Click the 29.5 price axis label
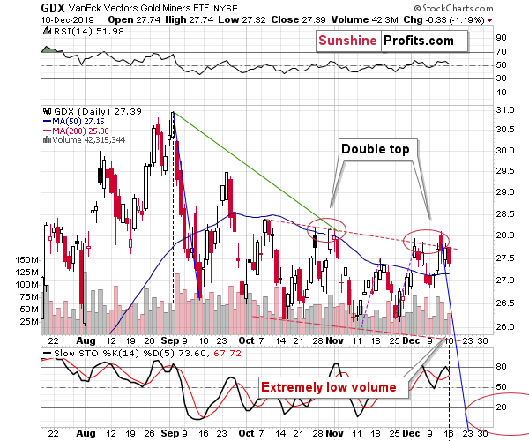This screenshot has width=529, height=441. (x=505, y=171)
